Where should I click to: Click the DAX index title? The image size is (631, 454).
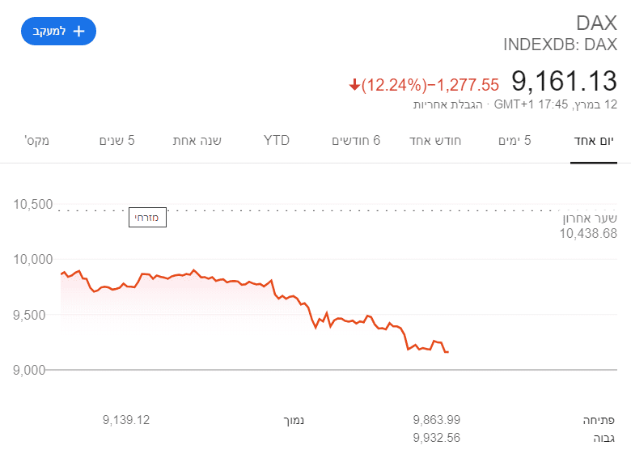pyautogui.click(x=596, y=23)
